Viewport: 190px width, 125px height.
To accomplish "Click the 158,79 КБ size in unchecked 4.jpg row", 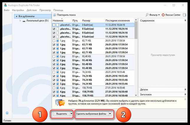I will [x=87, y=88].
